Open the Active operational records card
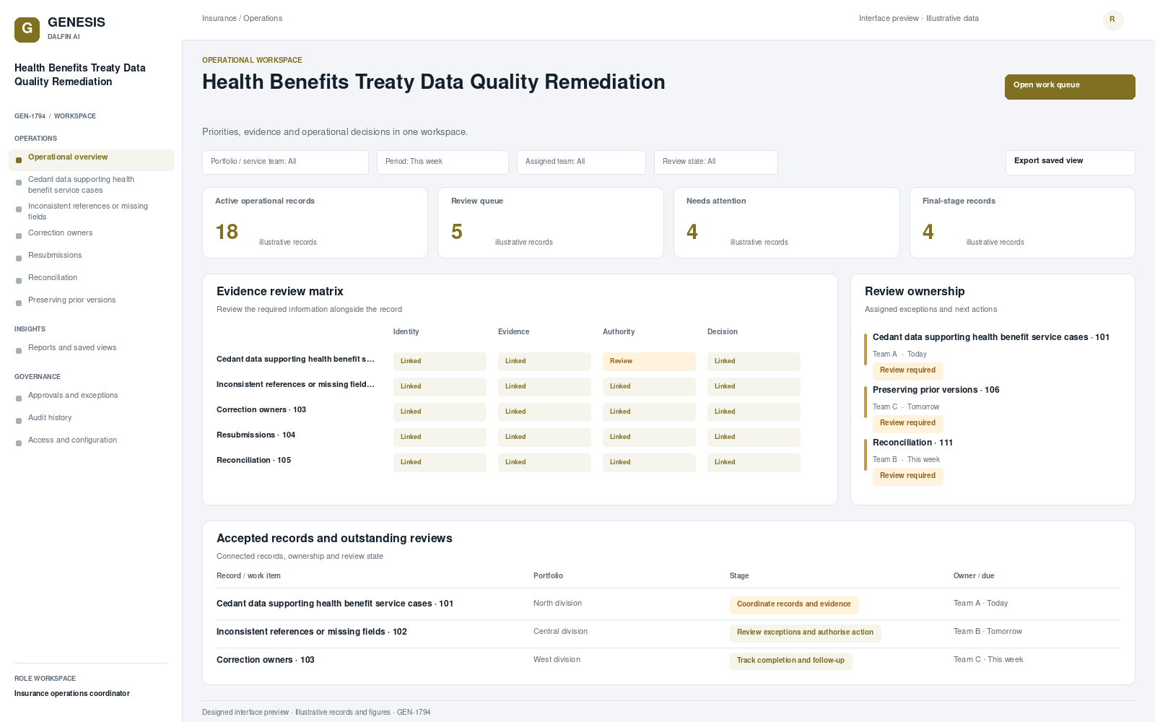 (x=315, y=222)
